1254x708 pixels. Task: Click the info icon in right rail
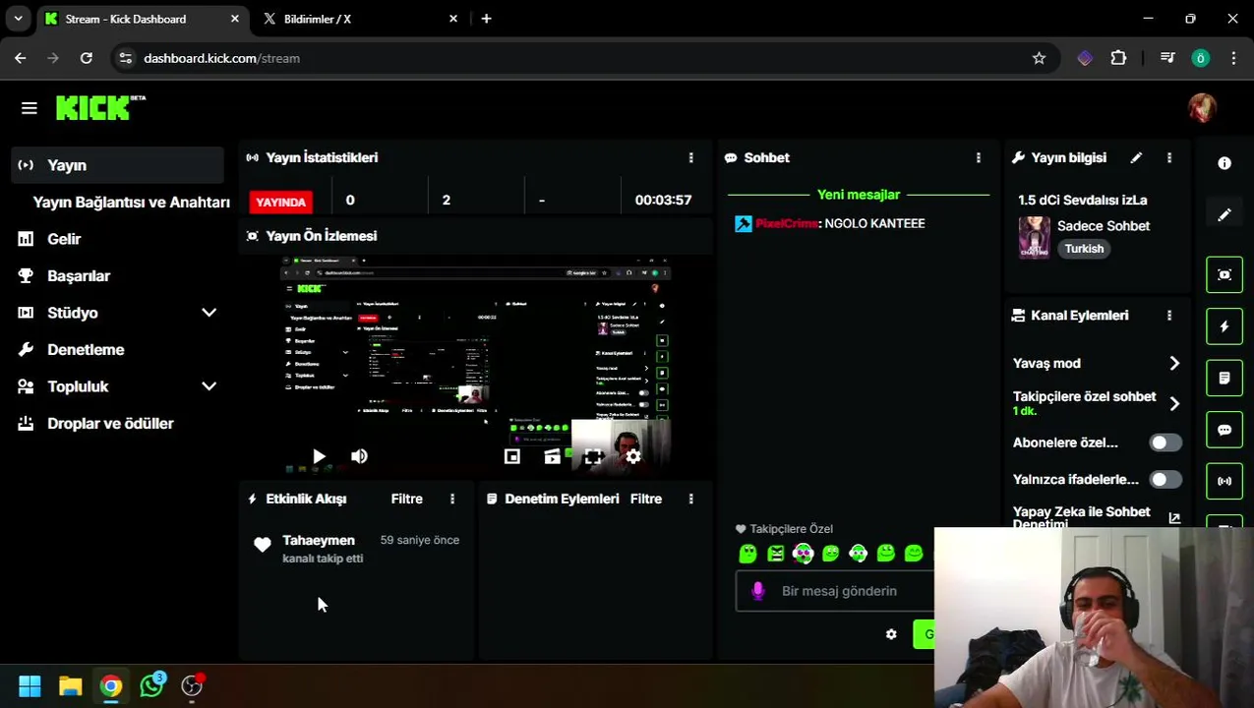pos(1224,163)
